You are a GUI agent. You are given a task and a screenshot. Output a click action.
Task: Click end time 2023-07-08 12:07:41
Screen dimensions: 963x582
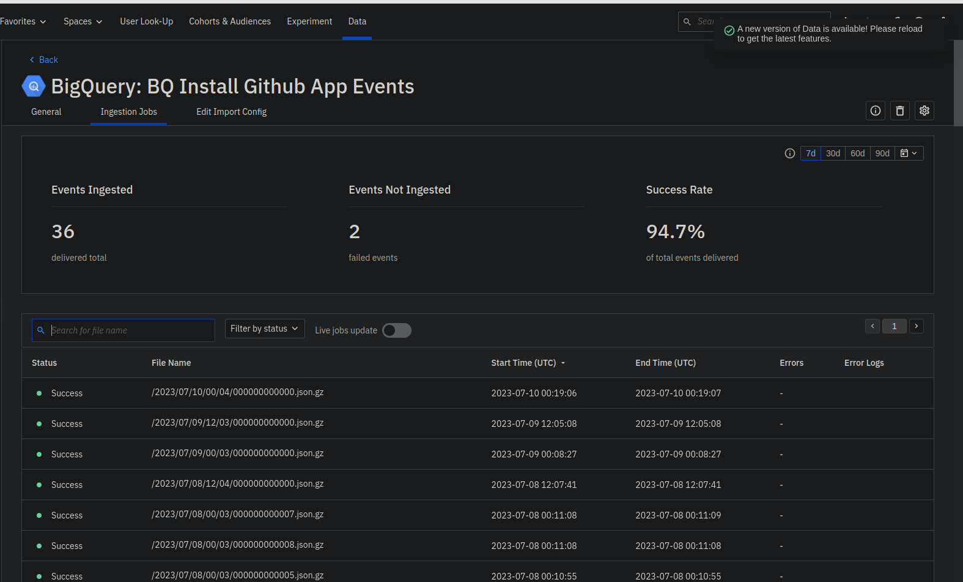pyautogui.click(x=678, y=485)
